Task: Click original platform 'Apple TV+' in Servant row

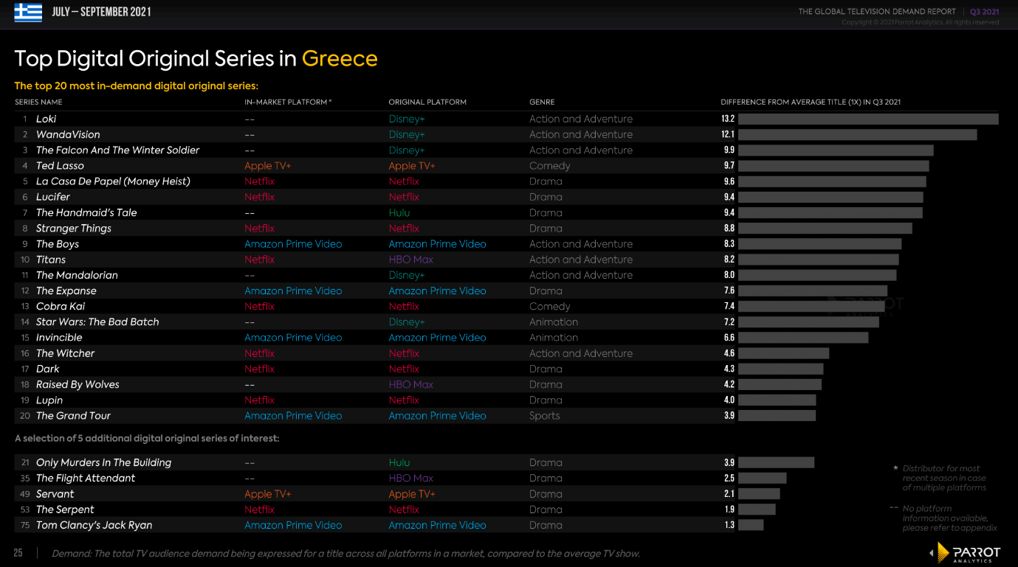Action: point(412,494)
